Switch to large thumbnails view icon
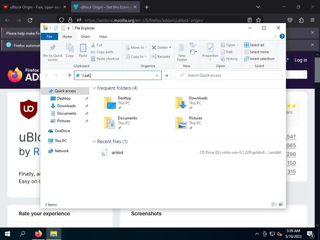This screenshot has width=320, height=240. (x=281, y=204)
